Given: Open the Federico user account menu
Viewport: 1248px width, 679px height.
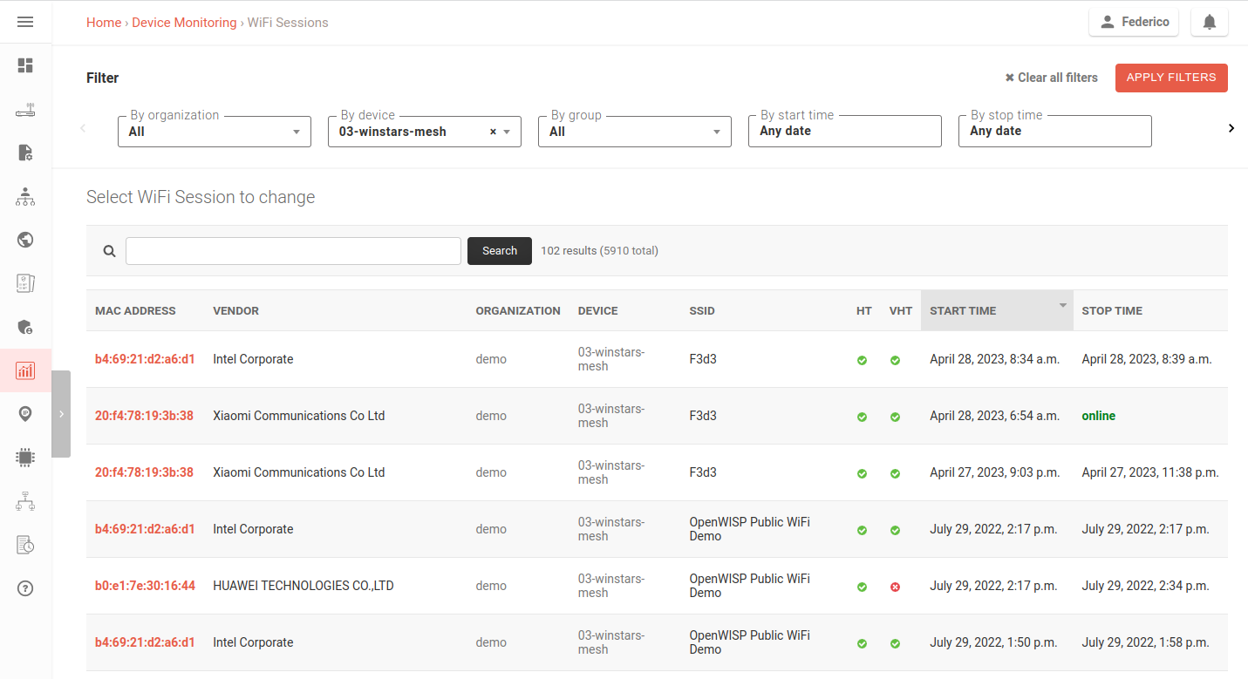Looking at the screenshot, I should [1133, 23].
